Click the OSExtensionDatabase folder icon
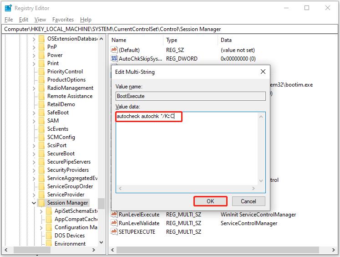Screen dimensions: 340x257 pos(41,39)
